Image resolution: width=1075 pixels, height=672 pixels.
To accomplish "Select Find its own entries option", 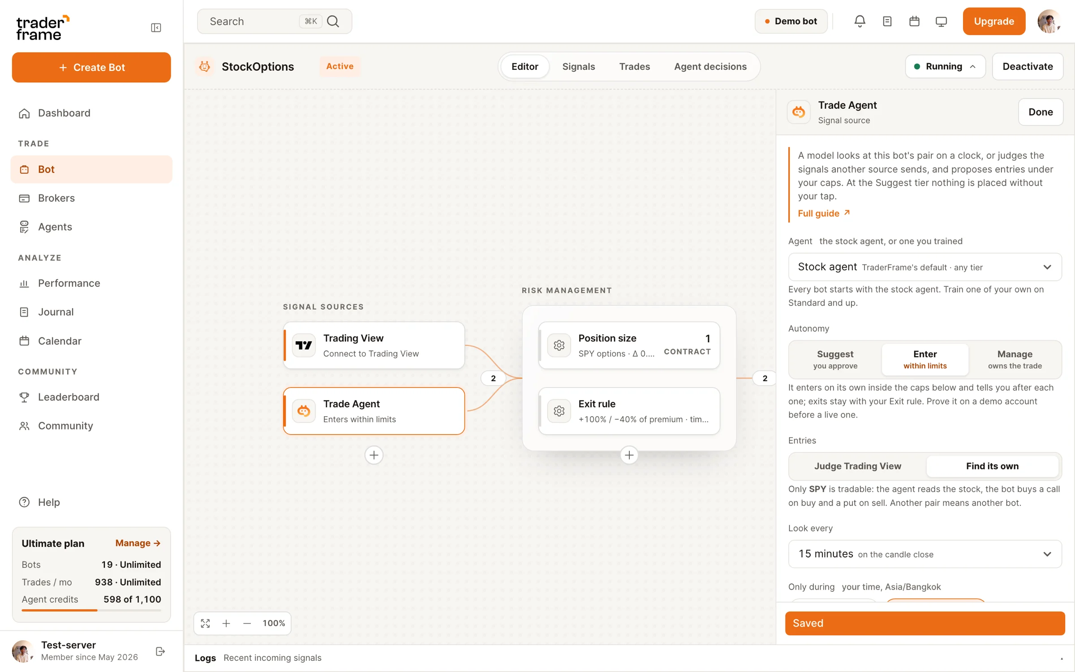I will pyautogui.click(x=992, y=466).
